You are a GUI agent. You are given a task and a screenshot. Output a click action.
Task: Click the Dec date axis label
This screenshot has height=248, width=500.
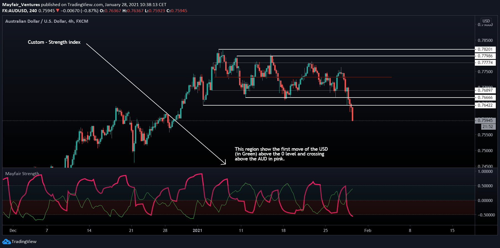13,231
